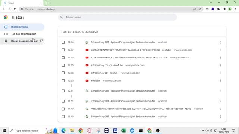This screenshot has height=134, width=239.
Task: Open Excel from taskbar
Action: click(124, 131)
